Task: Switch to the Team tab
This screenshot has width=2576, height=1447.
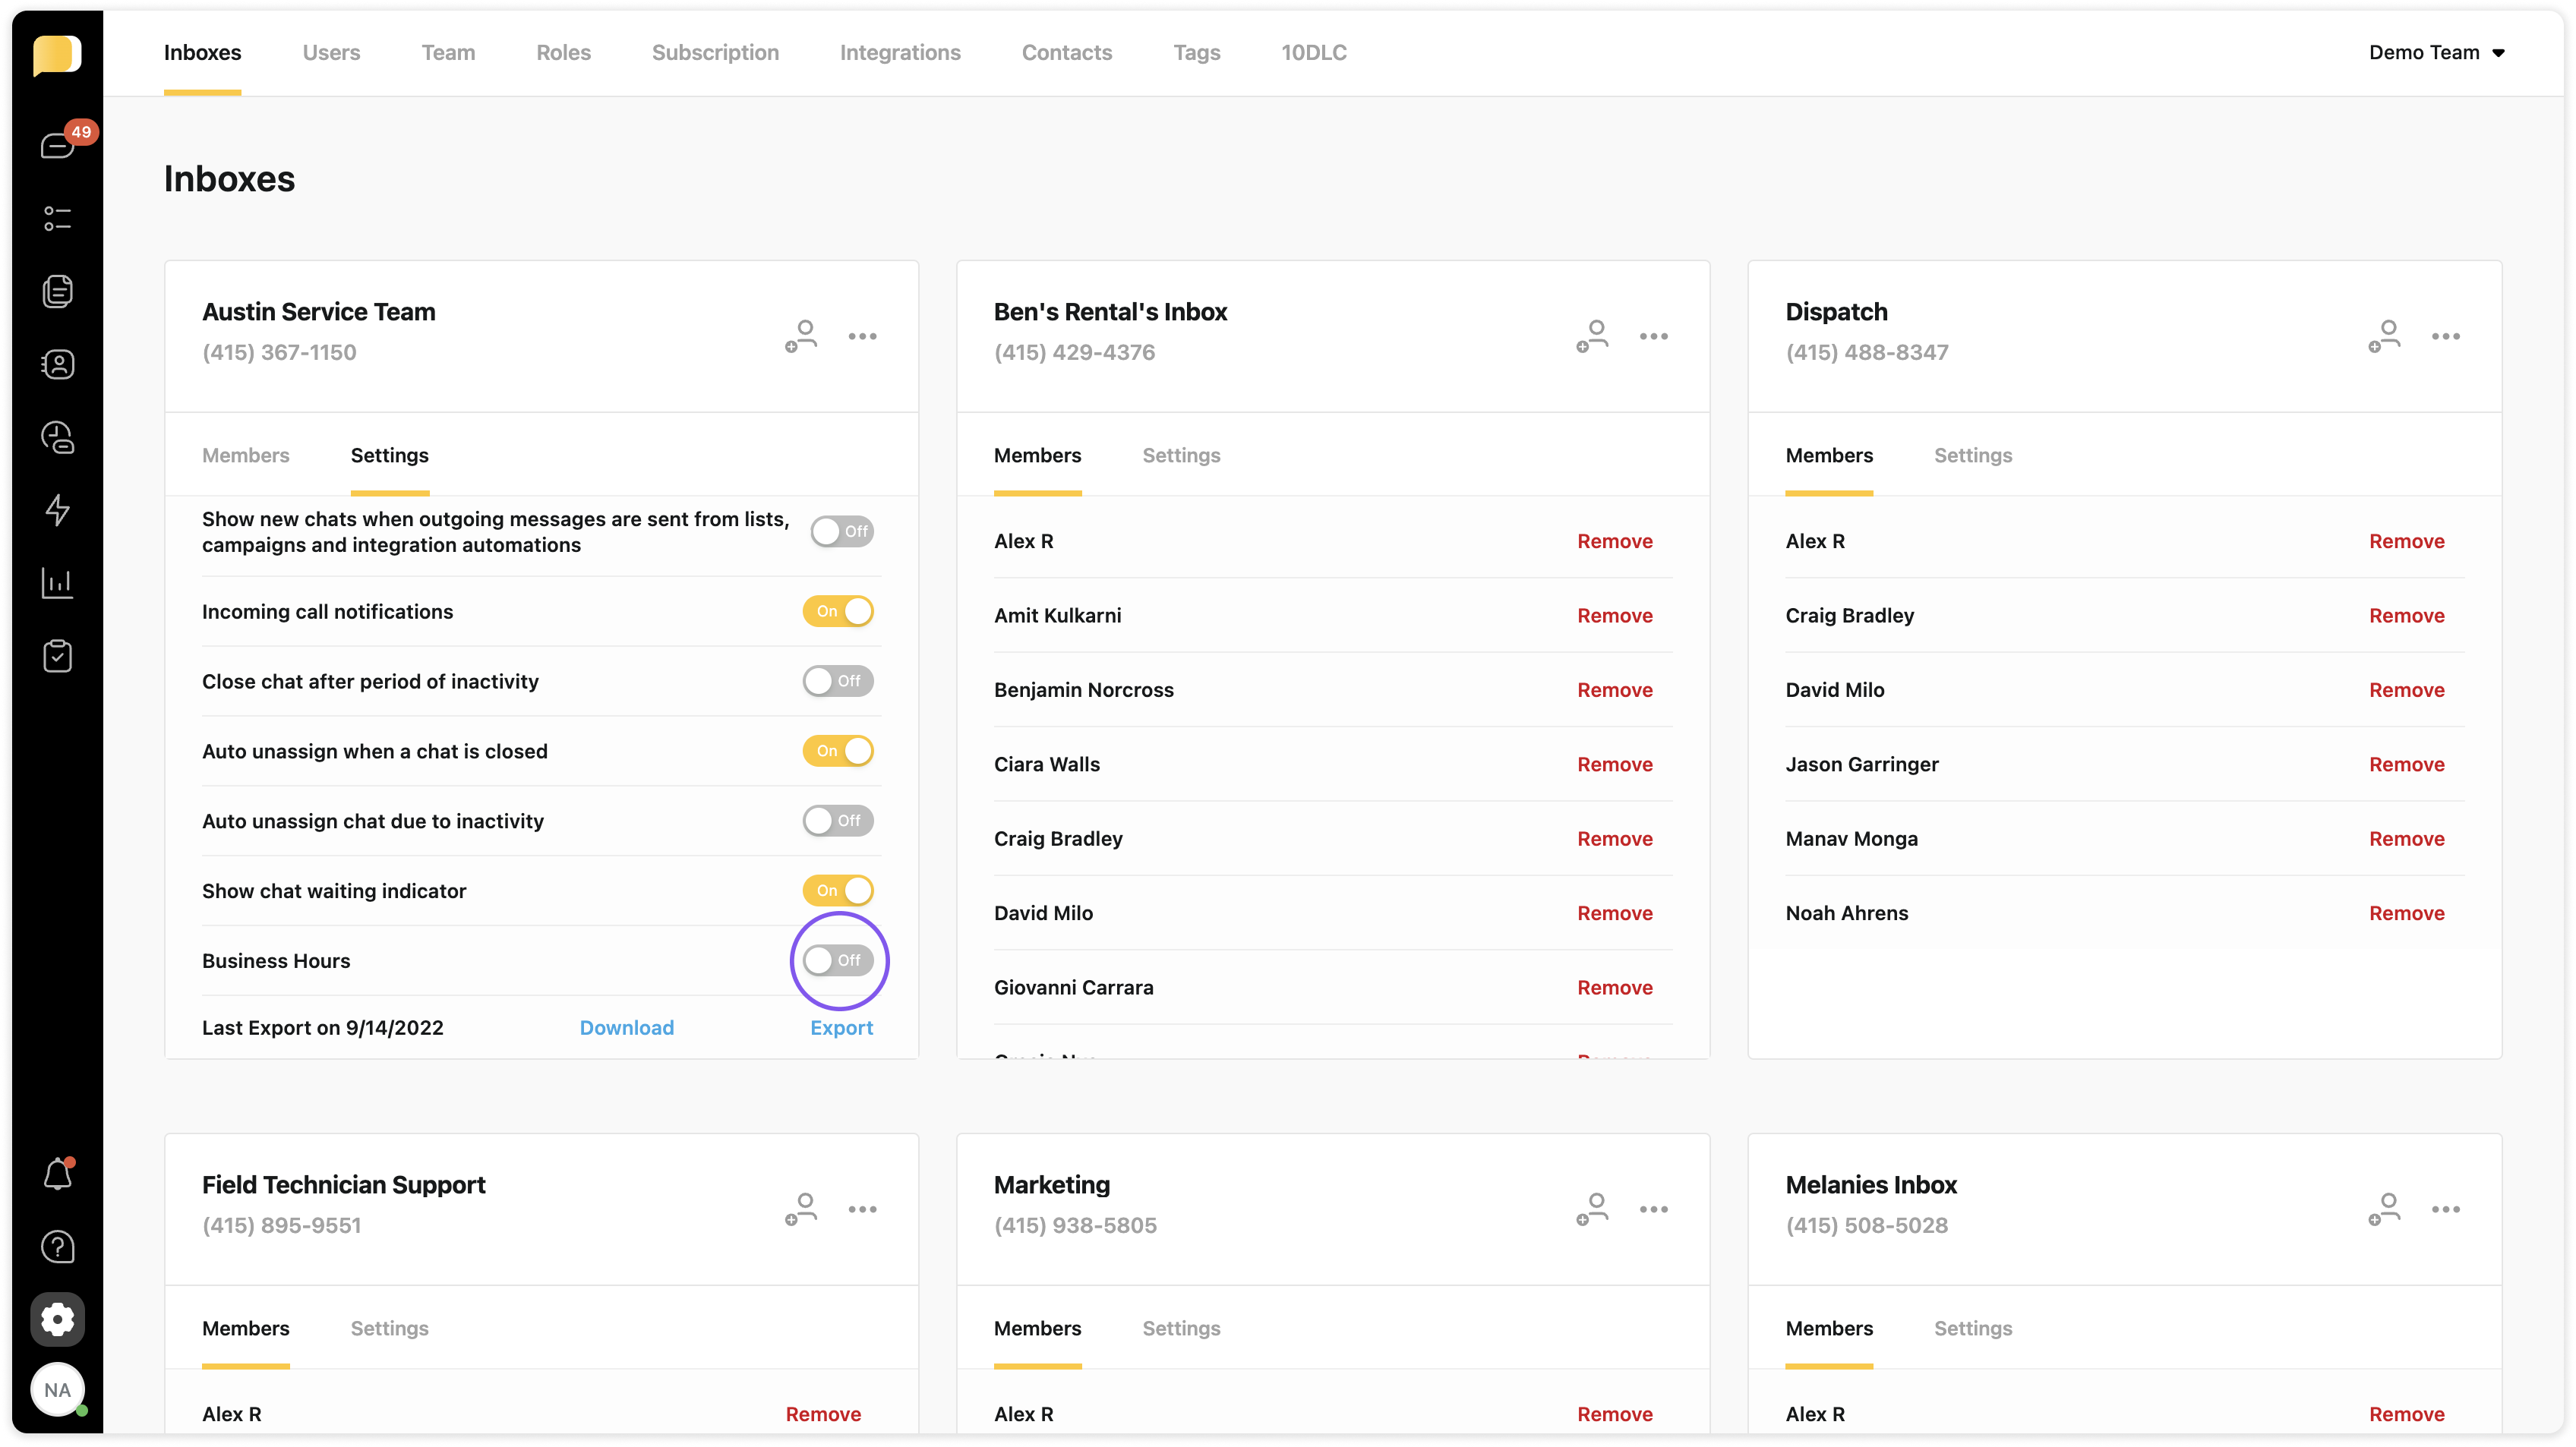Action: [448, 52]
